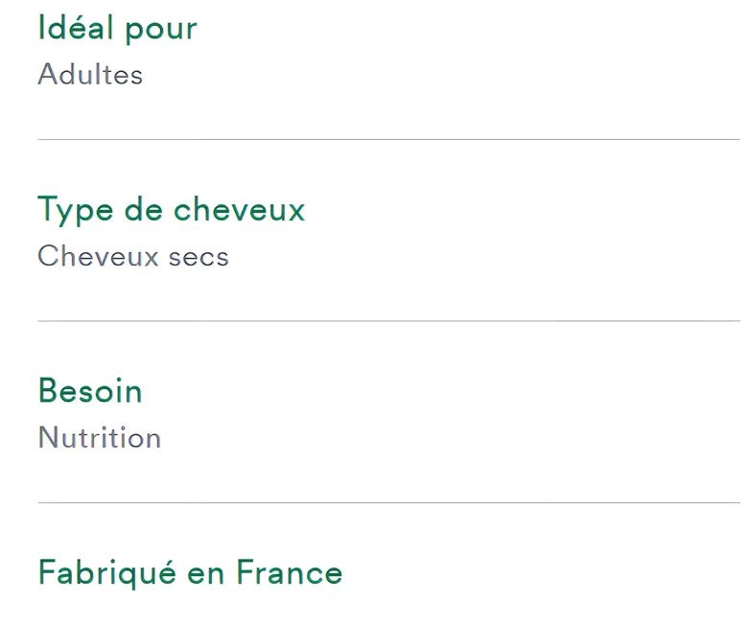Select the 'Cheveux secs' value
Screen dimensions: 748x625
coord(133,256)
